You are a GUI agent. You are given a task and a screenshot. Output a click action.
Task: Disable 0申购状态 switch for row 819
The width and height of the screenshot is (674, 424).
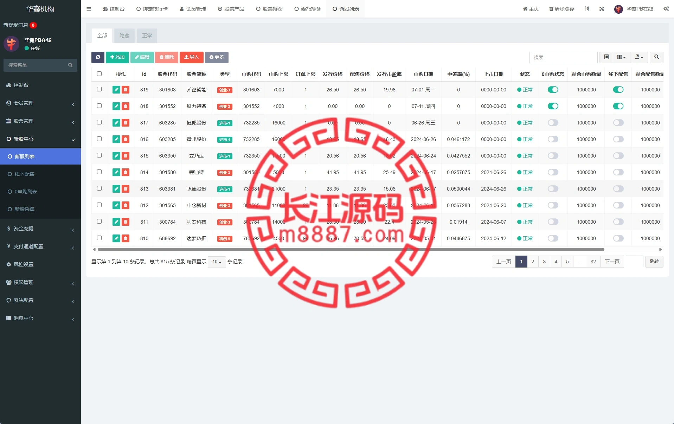tap(553, 90)
